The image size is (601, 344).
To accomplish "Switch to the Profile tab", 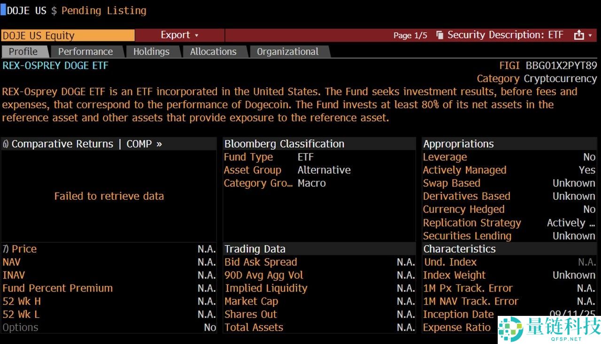I will [23, 52].
